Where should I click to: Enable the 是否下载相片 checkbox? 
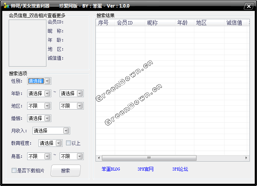tap(14, 171)
